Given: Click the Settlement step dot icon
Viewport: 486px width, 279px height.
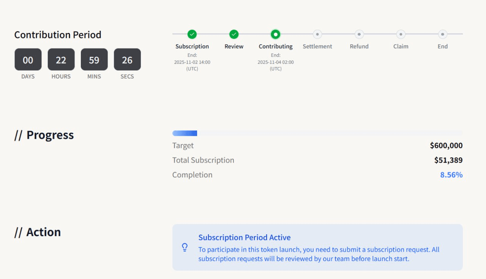Looking at the screenshot, I should (x=317, y=34).
